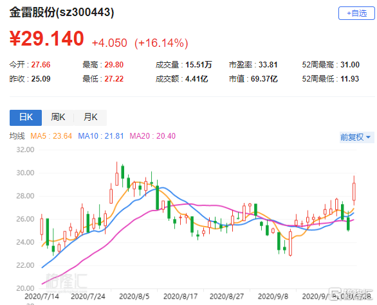Select MA10 : 21.81 legend label

101,136
